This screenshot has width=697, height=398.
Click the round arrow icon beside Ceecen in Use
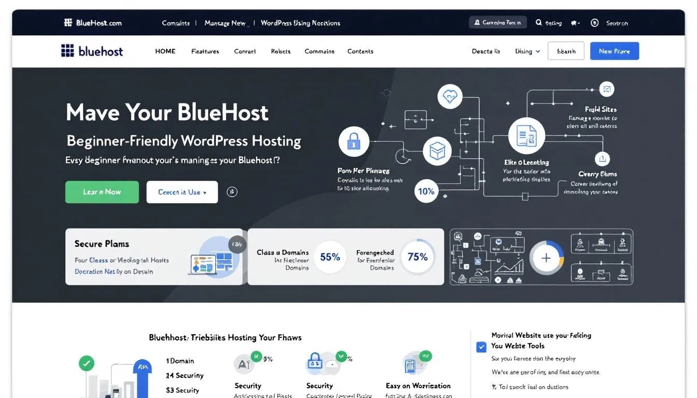coord(232,192)
